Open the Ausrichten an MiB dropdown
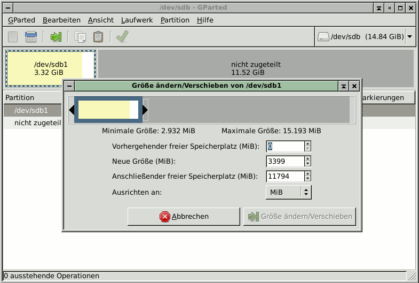The height and width of the screenshot is (283, 419). 288,192
